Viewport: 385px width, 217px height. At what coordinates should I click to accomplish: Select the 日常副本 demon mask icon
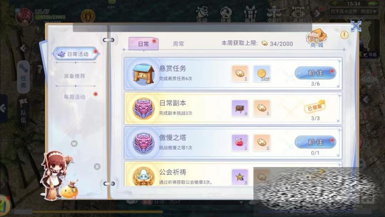click(143, 108)
